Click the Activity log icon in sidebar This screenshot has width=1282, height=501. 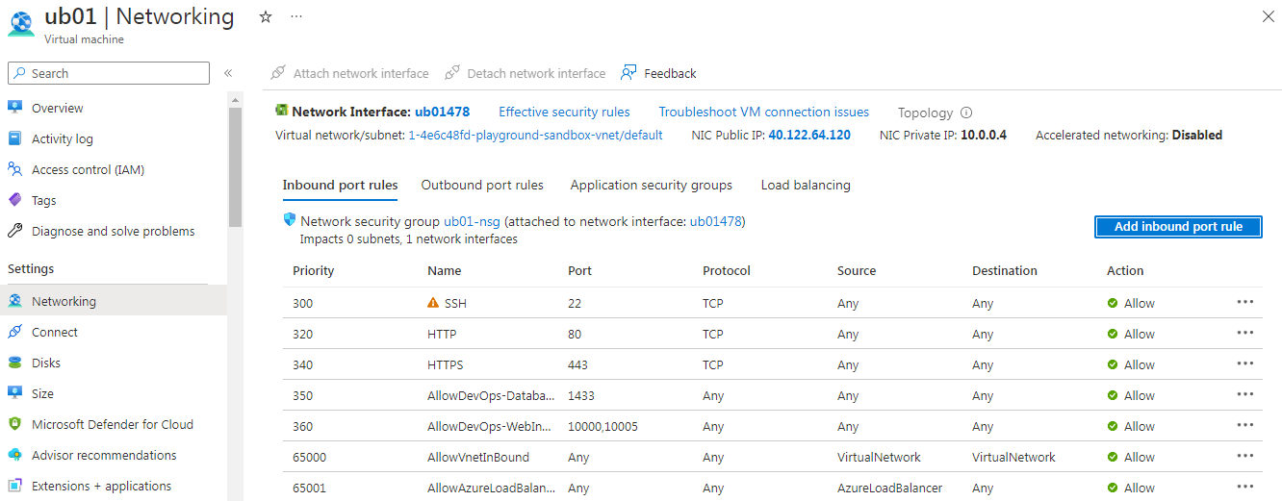pos(14,138)
